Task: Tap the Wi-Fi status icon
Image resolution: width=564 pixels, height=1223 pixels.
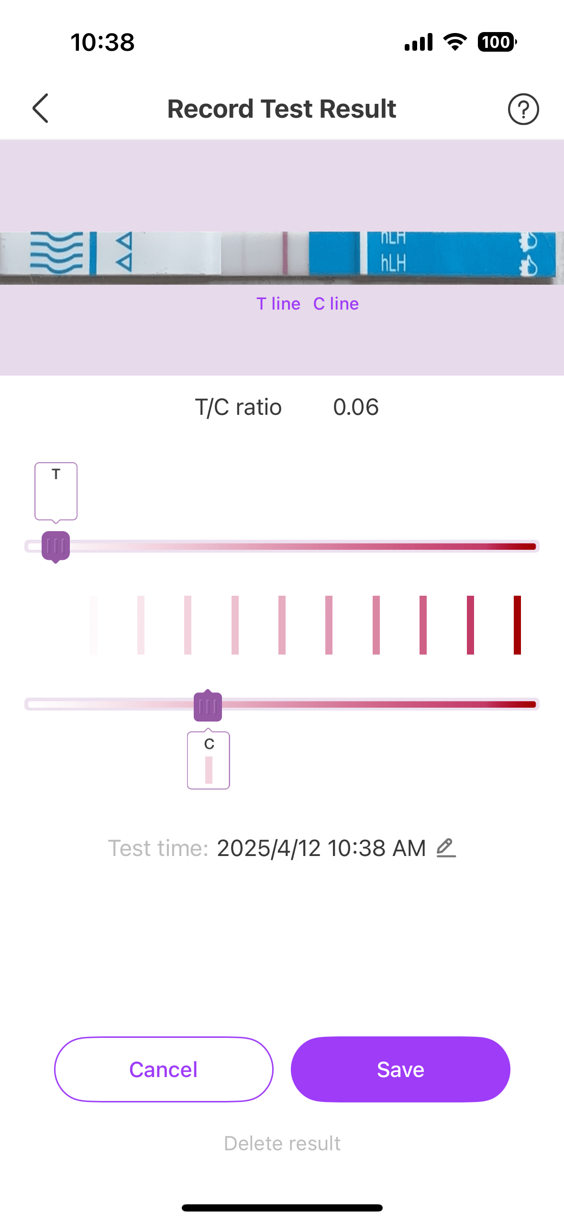Action: 455,42
